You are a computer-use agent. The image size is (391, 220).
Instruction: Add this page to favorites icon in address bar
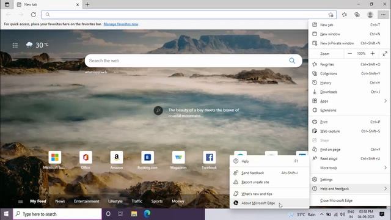tap(331, 15)
